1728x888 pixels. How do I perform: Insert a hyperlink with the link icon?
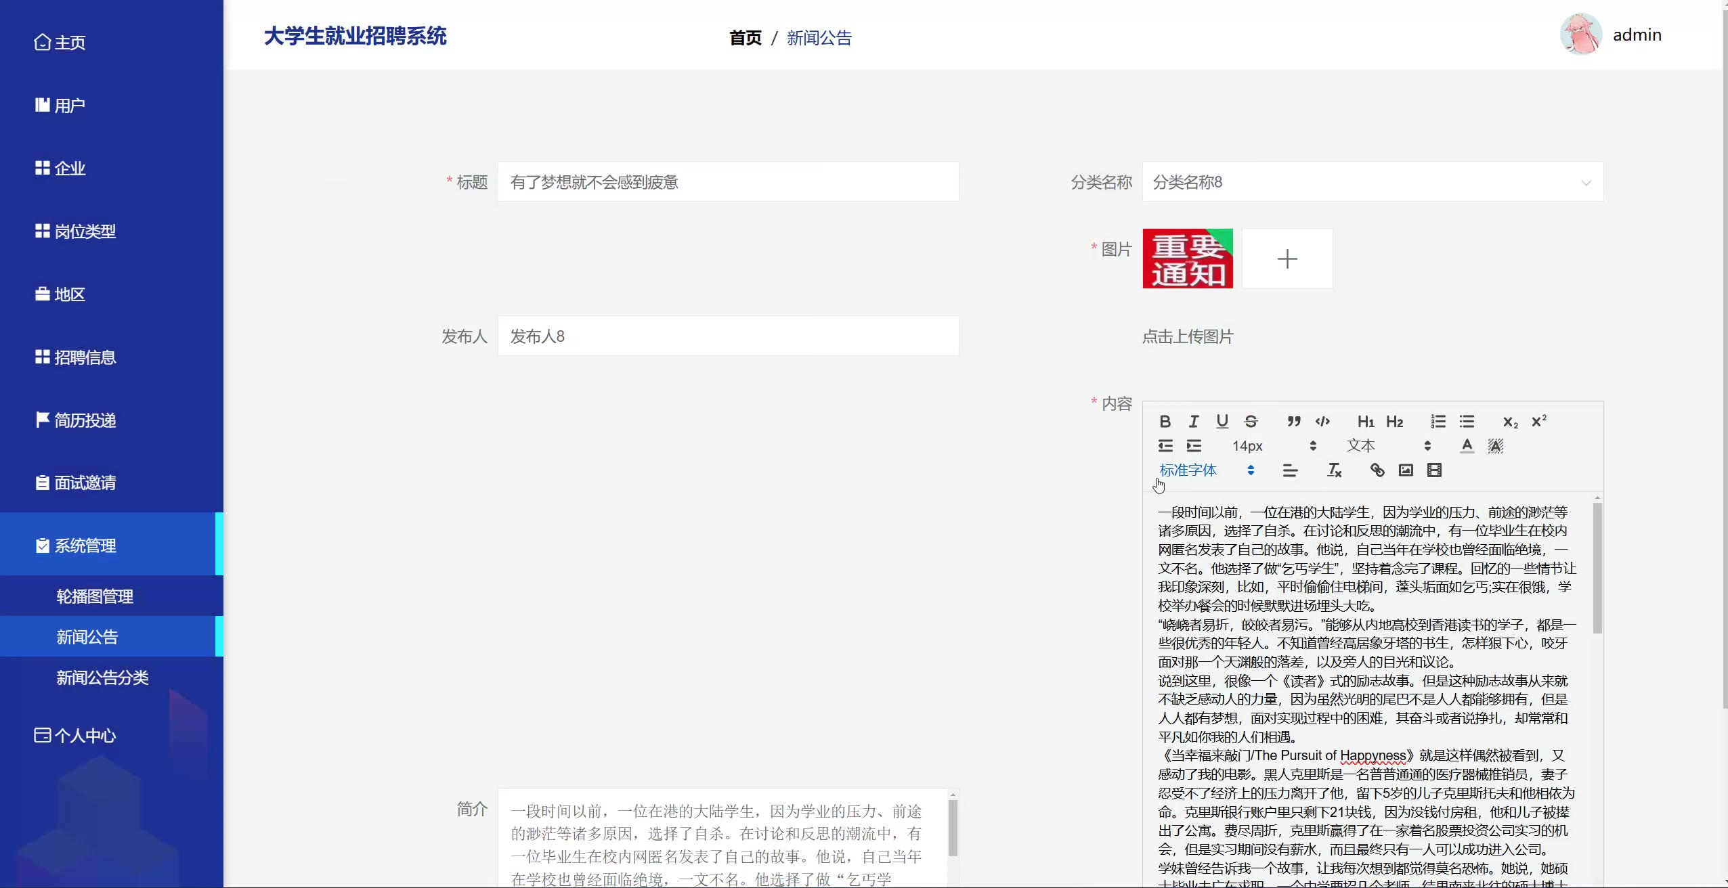(1377, 470)
